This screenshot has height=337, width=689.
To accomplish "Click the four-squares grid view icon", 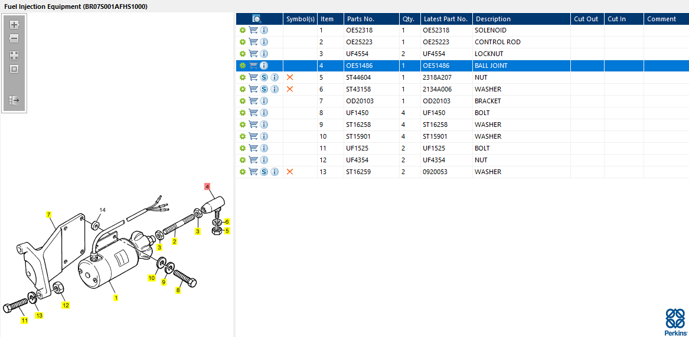I will pos(14,55).
